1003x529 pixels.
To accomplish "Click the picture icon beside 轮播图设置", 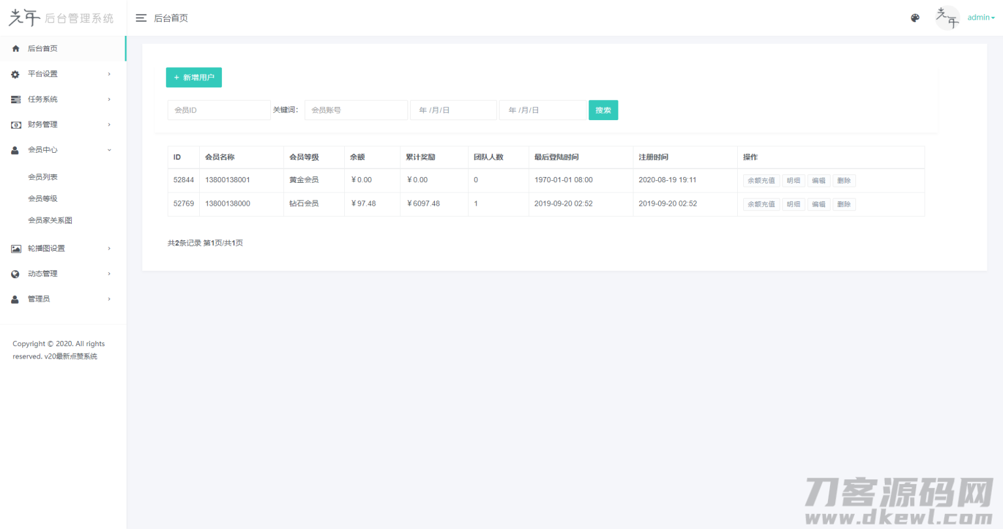I will 16,249.
